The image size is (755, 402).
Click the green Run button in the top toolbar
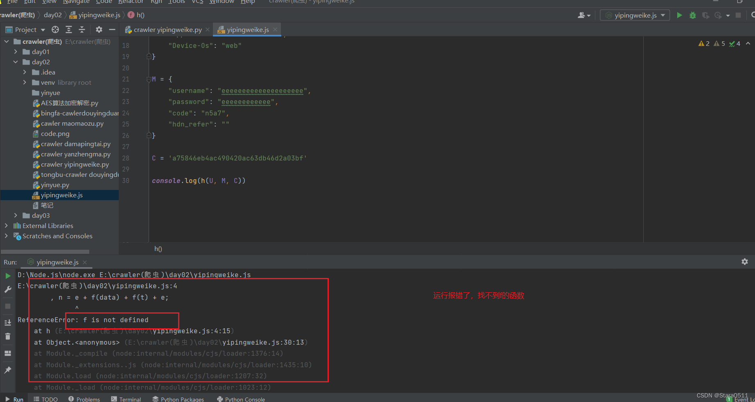coord(679,15)
